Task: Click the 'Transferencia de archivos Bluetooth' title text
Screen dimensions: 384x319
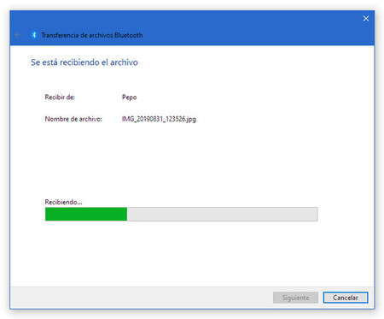Action: tap(92, 35)
